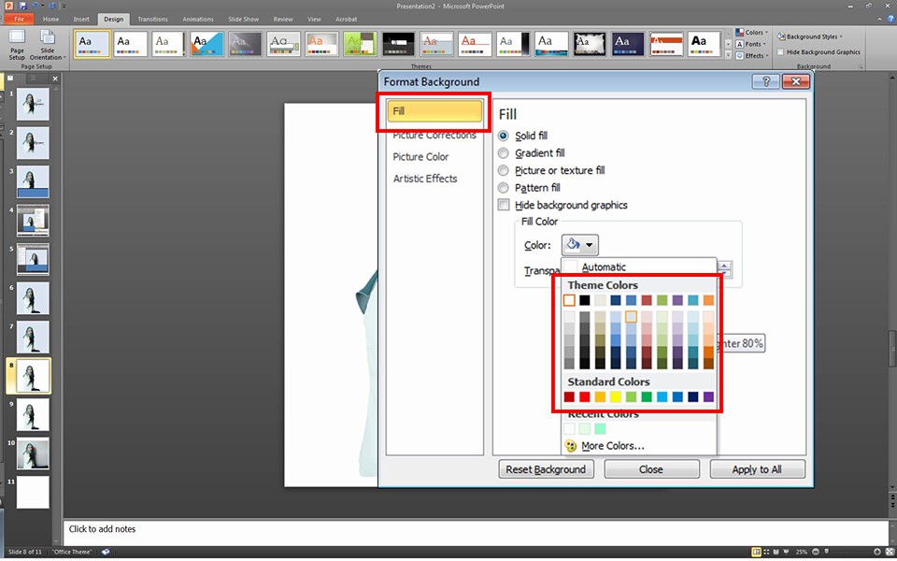The width and height of the screenshot is (897, 561).
Task: Select slide 10 thumbnail in the slide panel
Action: (33, 453)
